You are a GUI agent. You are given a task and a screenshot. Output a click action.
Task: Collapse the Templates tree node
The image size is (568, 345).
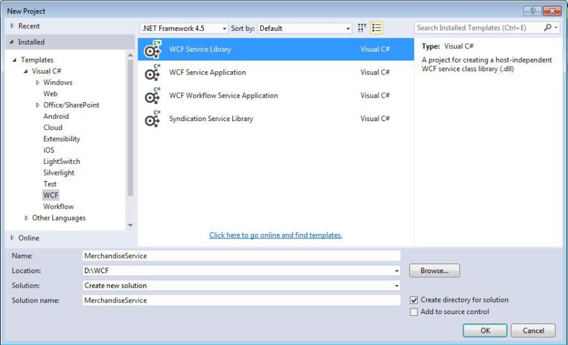click(x=15, y=60)
